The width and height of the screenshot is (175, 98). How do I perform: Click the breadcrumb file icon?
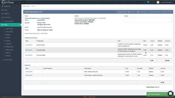(24, 6)
